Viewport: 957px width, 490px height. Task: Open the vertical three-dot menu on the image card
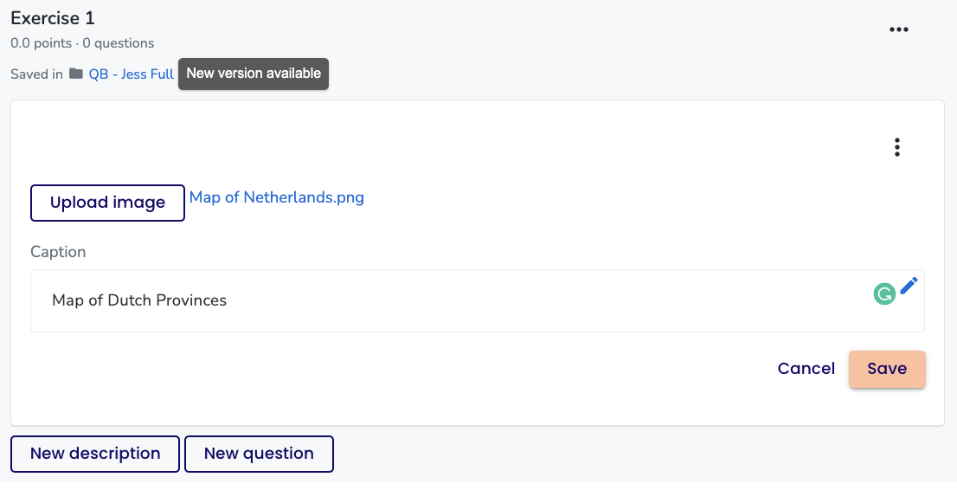click(896, 147)
